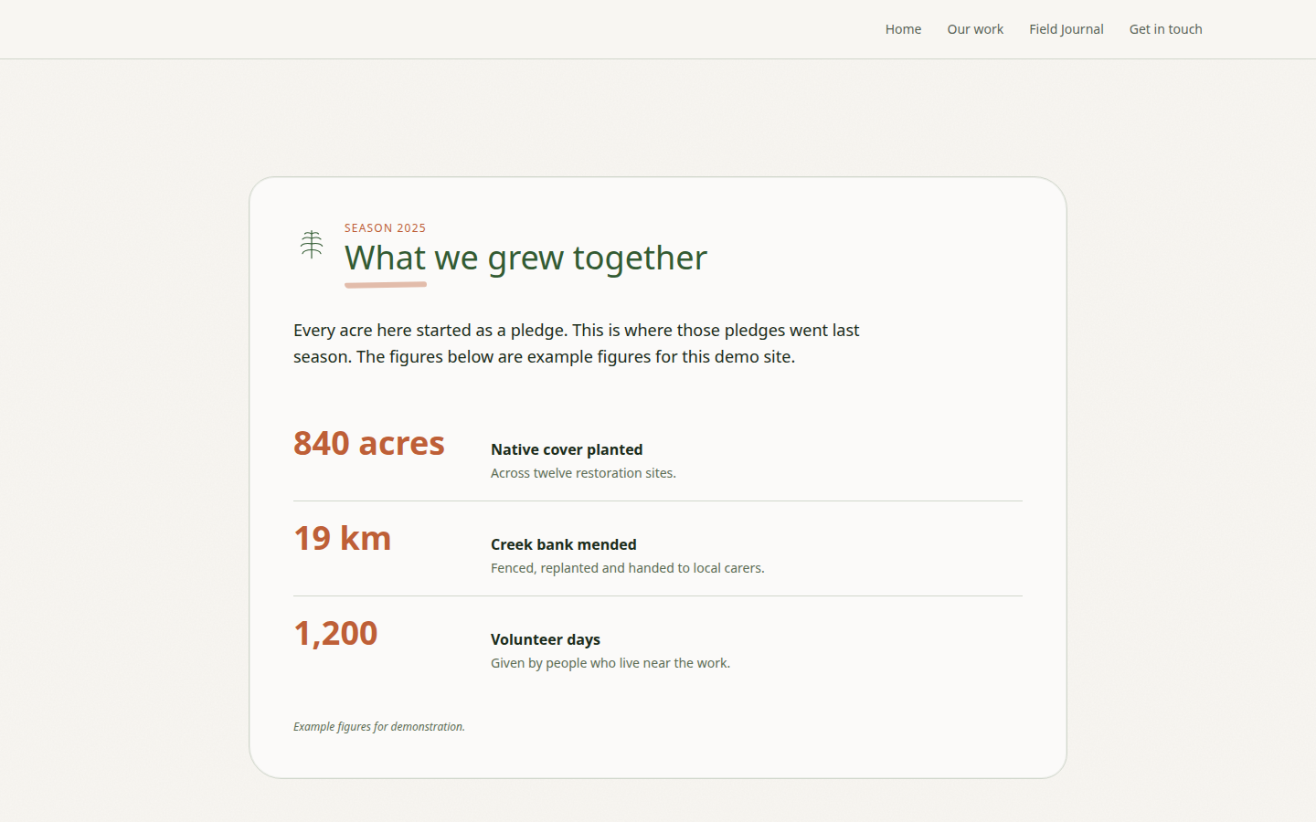This screenshot has width=1316, height=822.
Task: Open the Home nav link
Action: pos(903,29)
